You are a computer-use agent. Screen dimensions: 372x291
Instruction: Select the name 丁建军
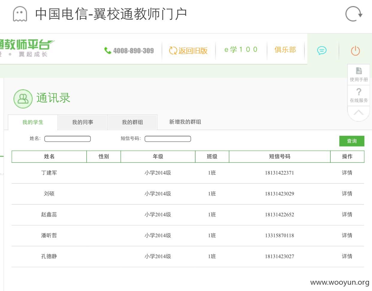(x=49, y=173)
